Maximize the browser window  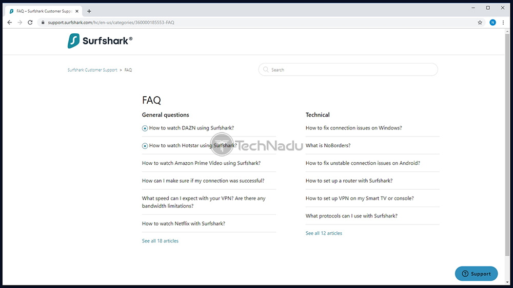coord(488,8)
